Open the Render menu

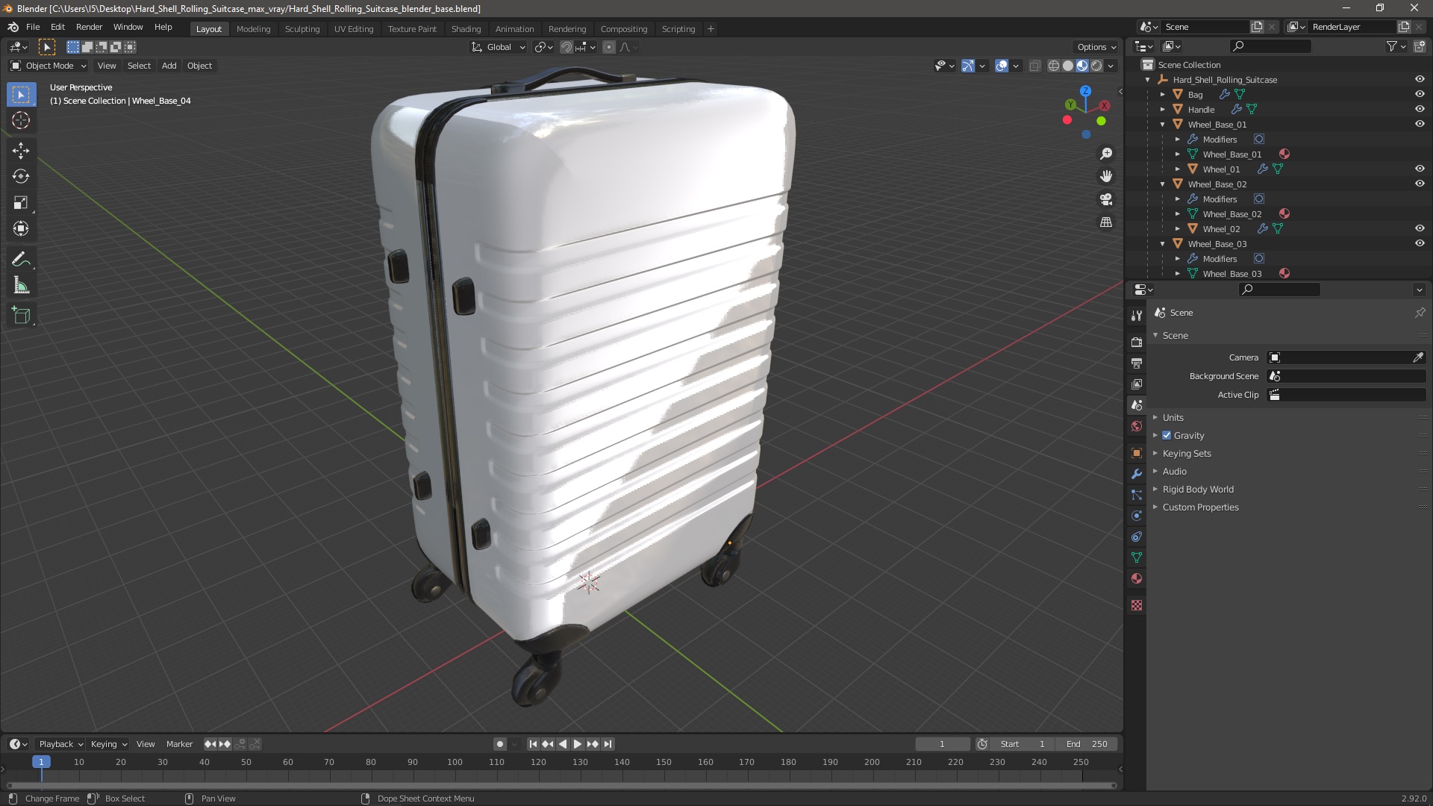(89, 27)
